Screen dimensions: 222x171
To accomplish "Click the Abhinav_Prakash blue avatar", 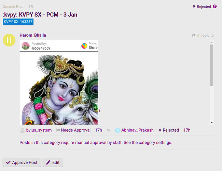I will pos(117,130).
